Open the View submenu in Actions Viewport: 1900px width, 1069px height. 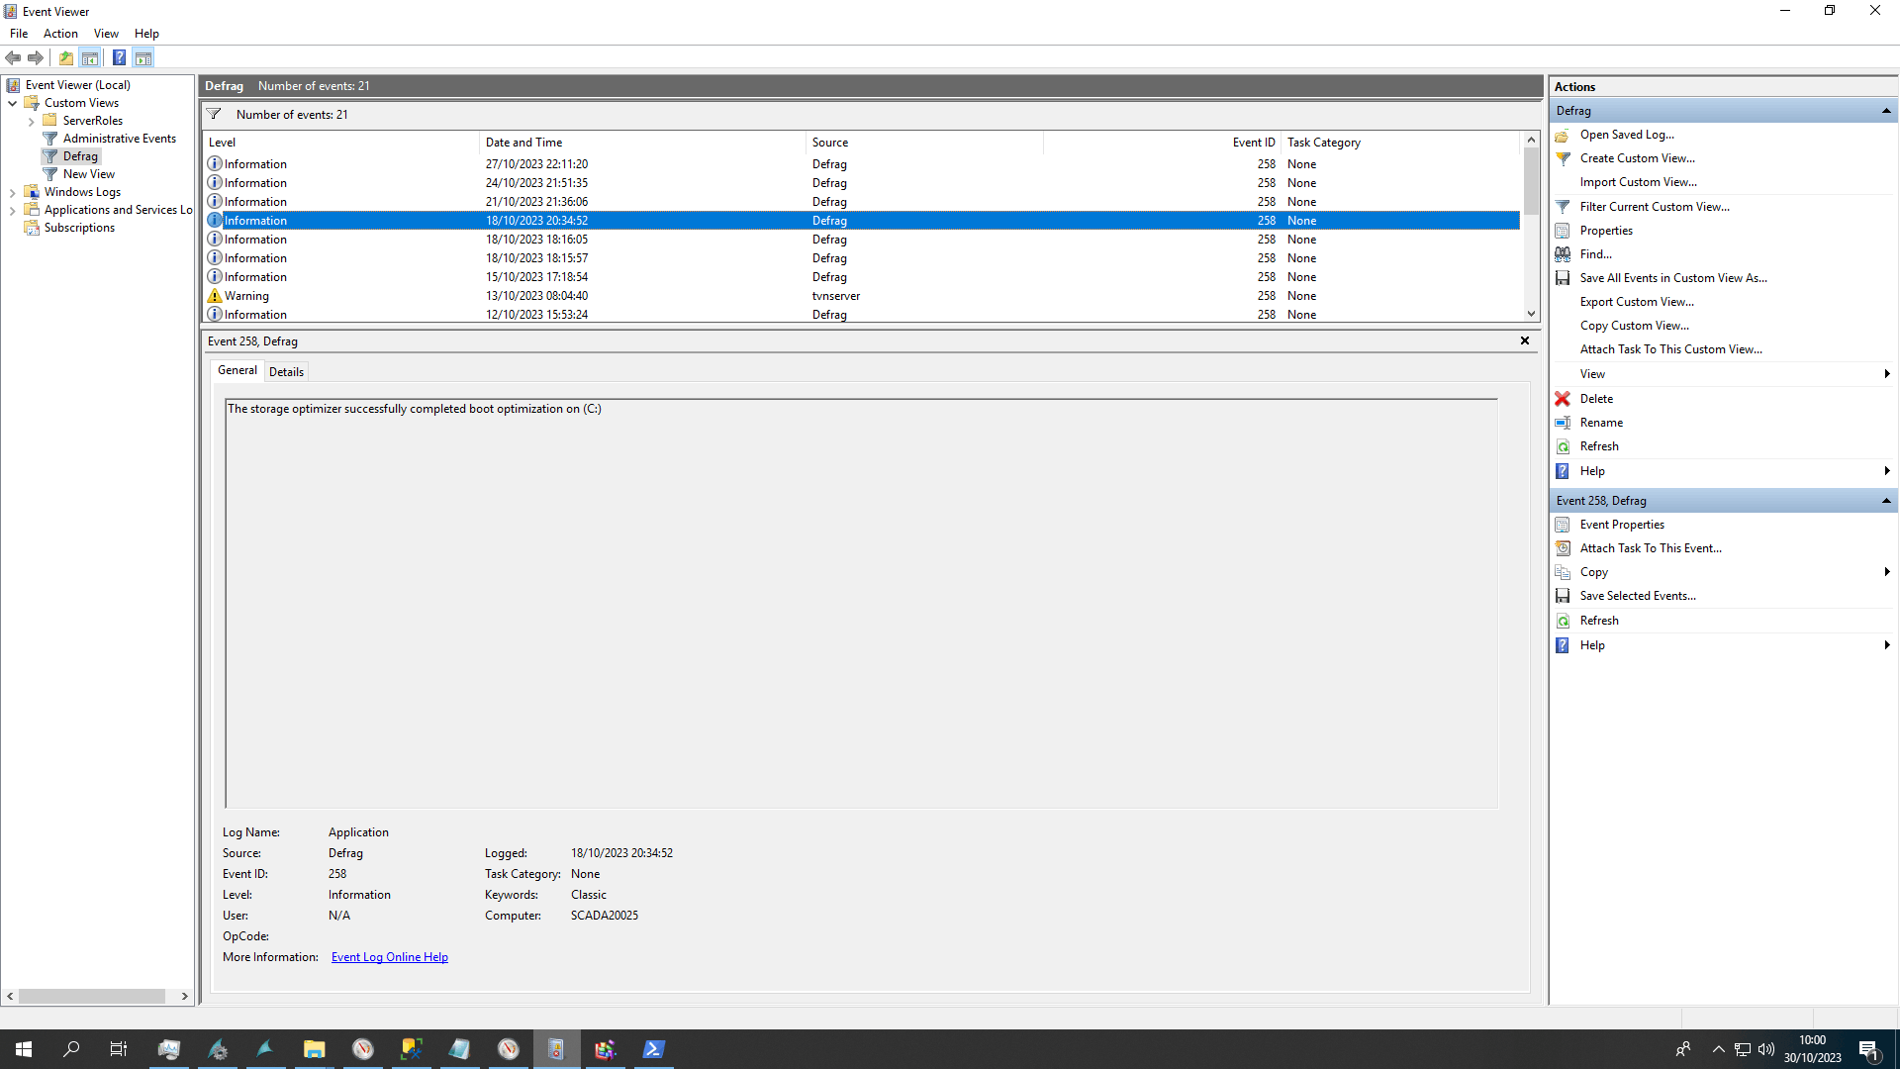pyautogui.click(x=1722, y=374)
